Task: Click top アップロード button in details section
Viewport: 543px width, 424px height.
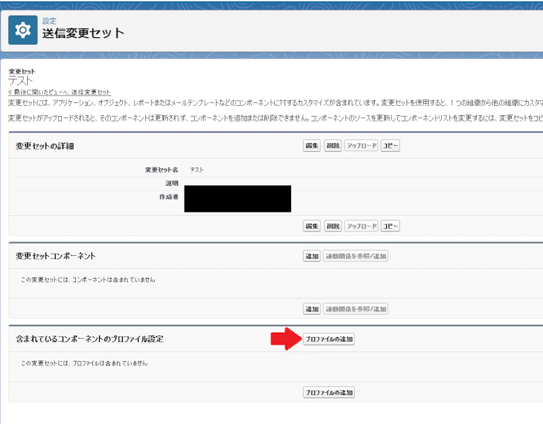Action: point(362,146)
